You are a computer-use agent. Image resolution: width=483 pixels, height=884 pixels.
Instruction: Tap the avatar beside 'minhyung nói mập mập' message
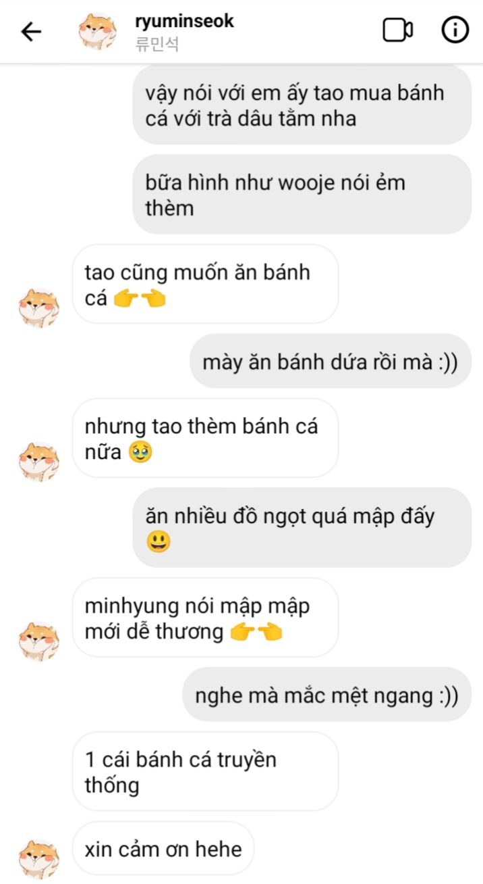pyautogui.click(x=38, y=641)
